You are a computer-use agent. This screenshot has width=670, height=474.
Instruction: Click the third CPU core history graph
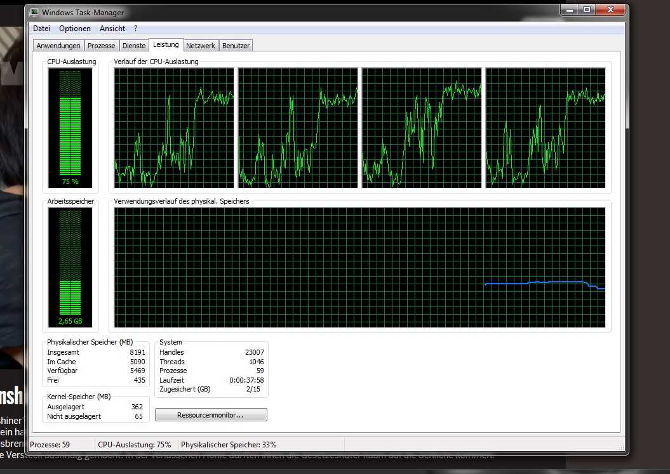pos(422,128)
